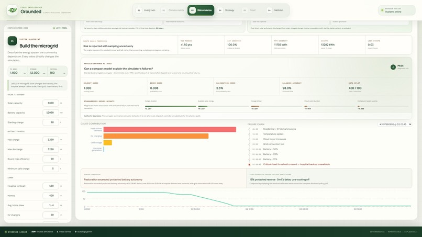Edit the EV chargers field
The image size is (422, 237).
pyautogui.click(x=51, y=215)
